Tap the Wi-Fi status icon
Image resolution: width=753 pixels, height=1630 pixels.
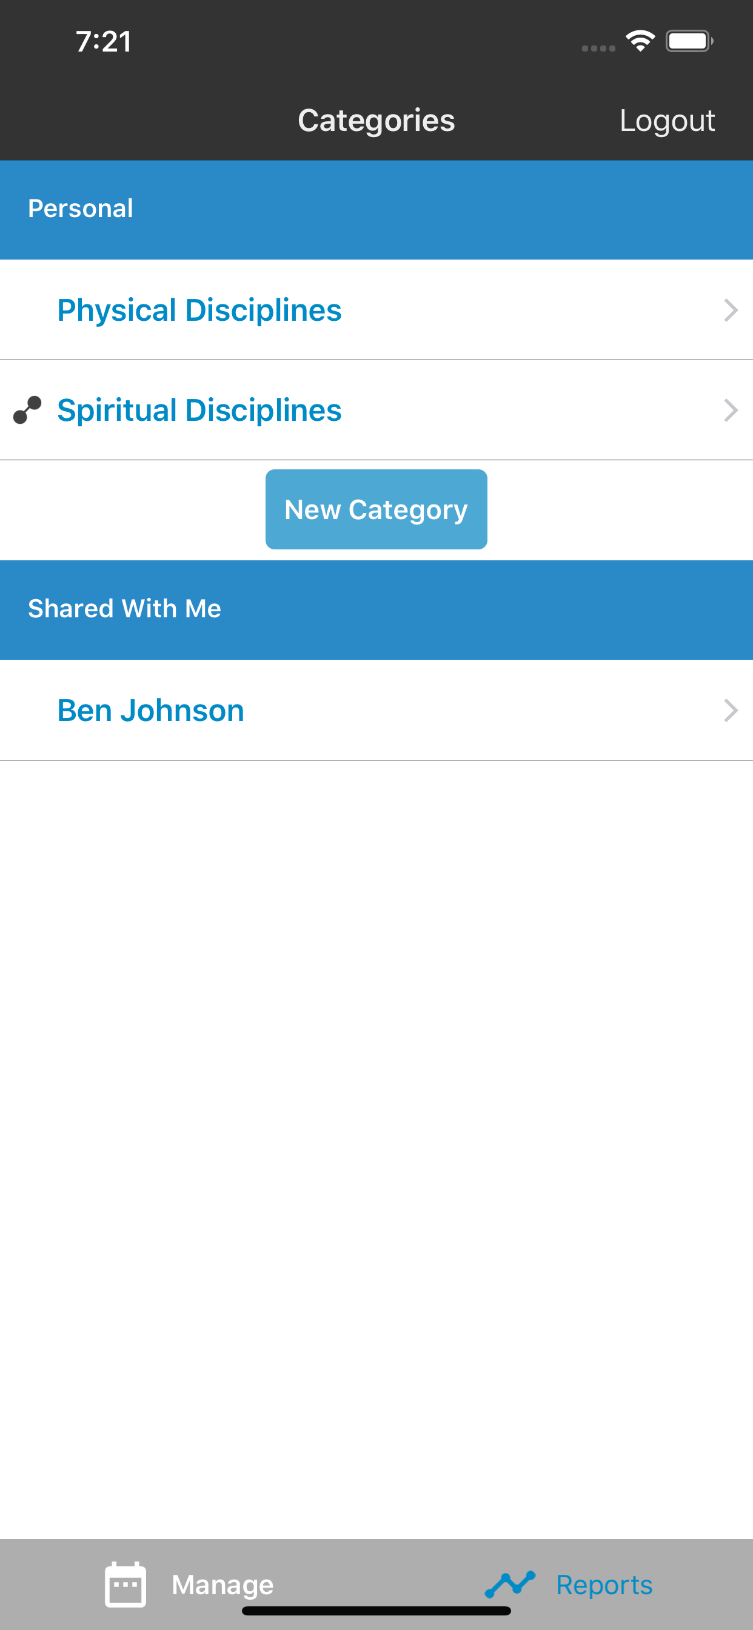click(640, 41)
